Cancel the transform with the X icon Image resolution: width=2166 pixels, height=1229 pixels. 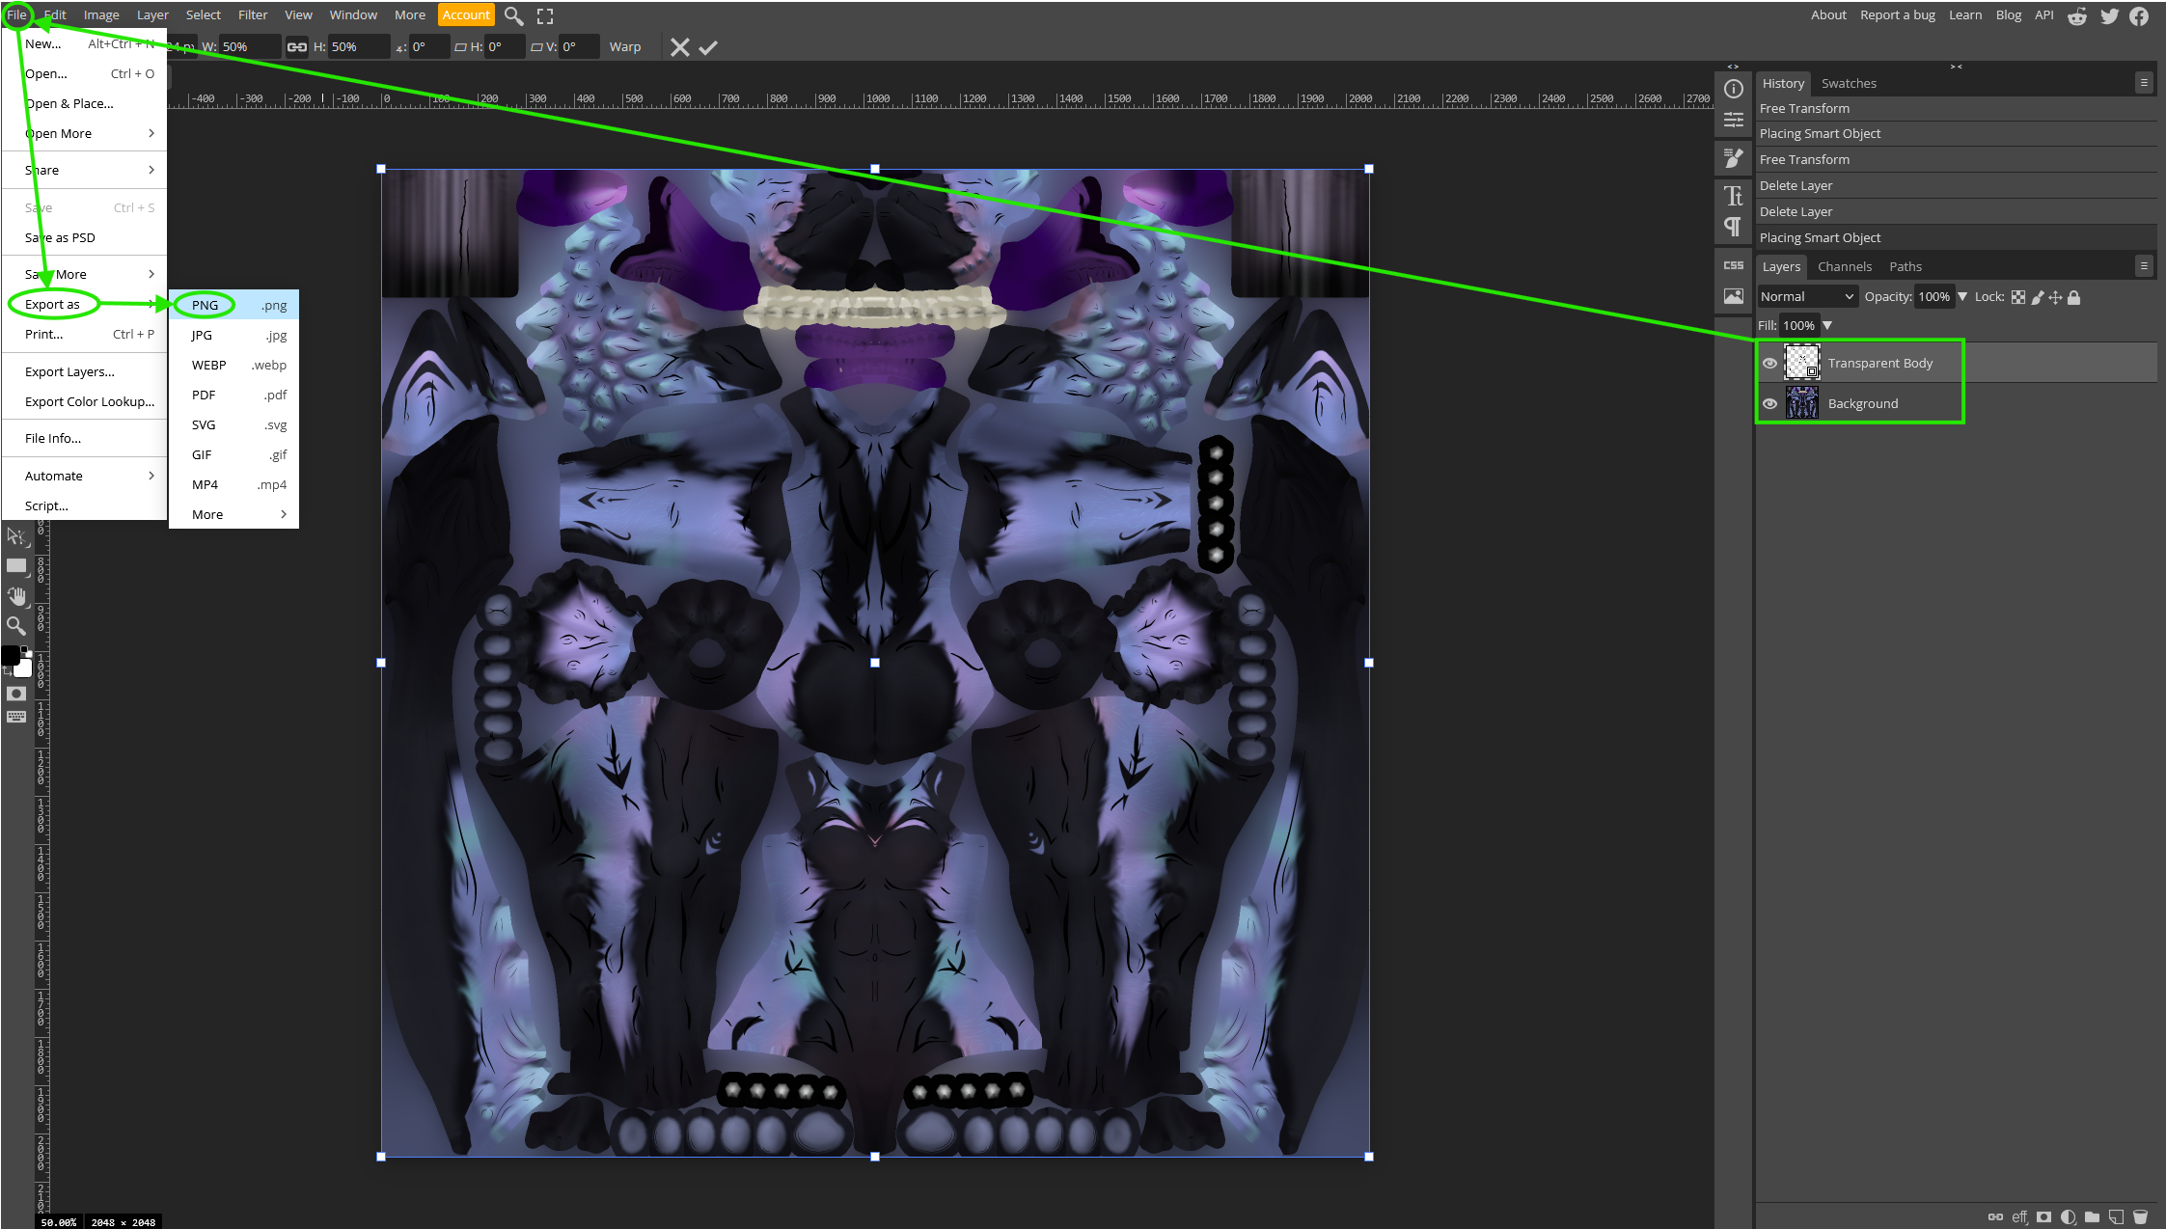(x=679, y=47)
